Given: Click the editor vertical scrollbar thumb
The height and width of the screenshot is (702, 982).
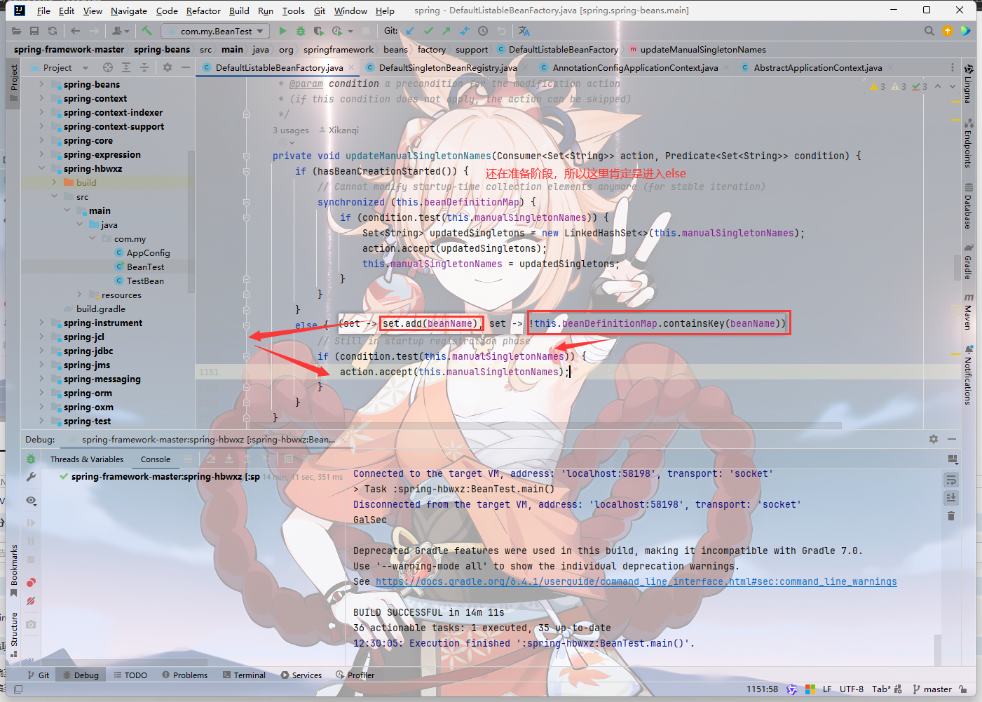Looking at the screenshot, I should point(957,267).
